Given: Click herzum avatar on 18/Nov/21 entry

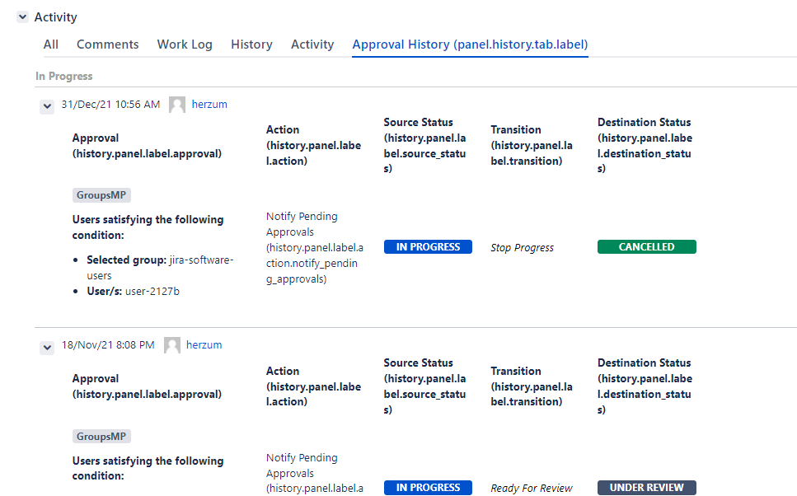Looking at the screenshot, I should (x=171, y=345).
